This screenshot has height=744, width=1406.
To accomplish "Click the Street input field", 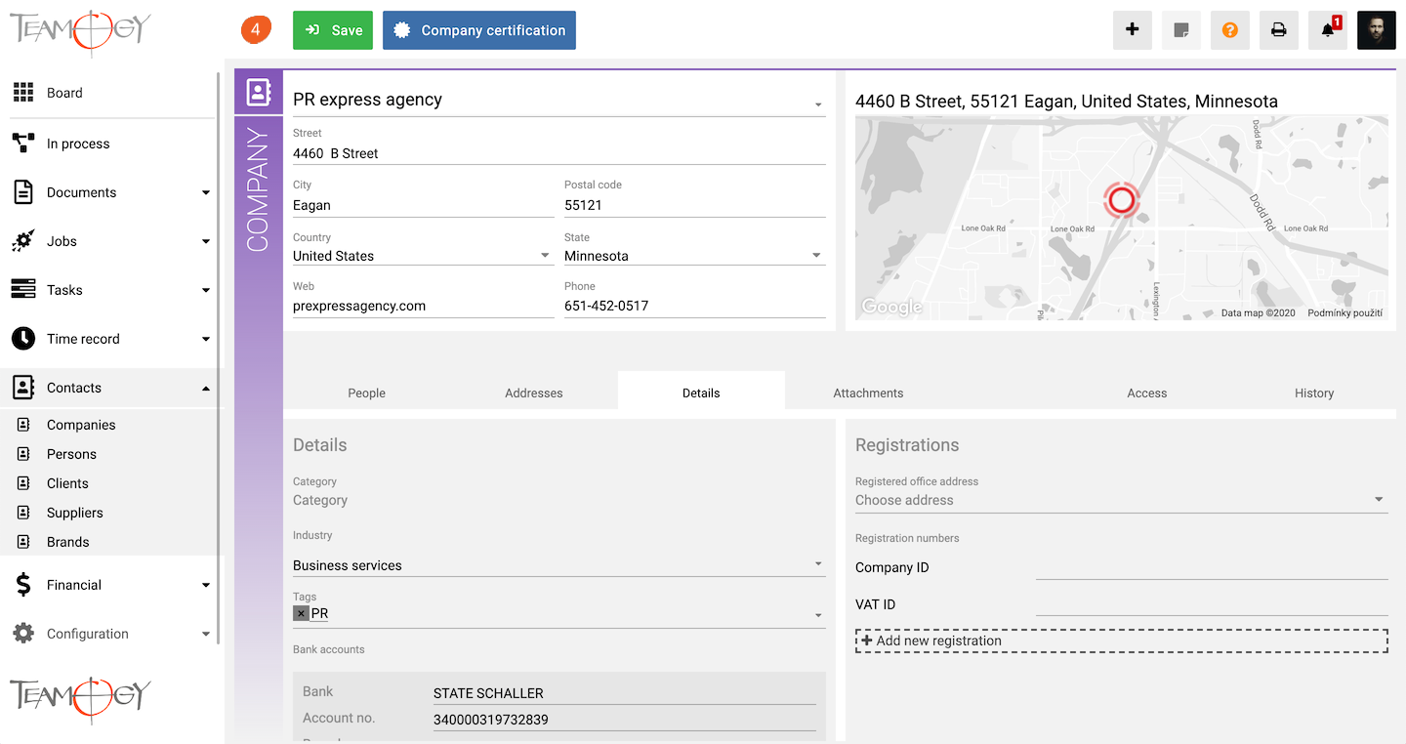I will click(x=558, y=153).
